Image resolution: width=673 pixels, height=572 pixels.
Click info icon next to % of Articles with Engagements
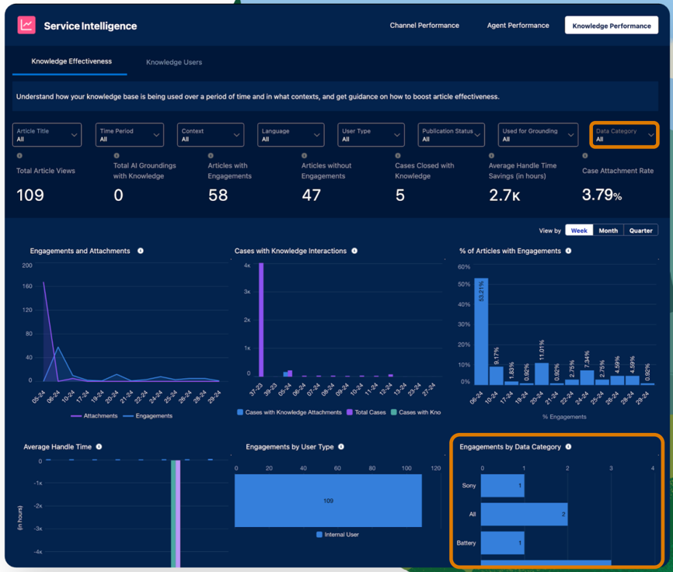tap(568, 251)
